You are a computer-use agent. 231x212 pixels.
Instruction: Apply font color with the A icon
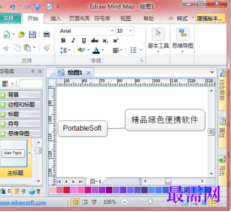pos(96,50)
